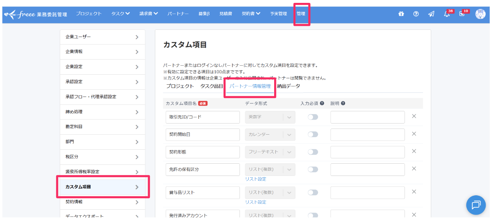Open リスト設定 link under 免許の保有区分
The image size is (491, 219).
[256, 179]
